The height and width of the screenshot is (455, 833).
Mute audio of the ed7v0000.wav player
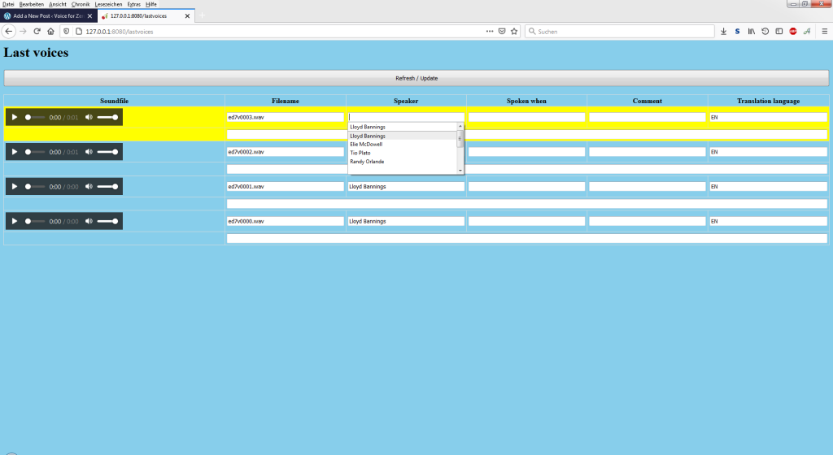[89, 221]
